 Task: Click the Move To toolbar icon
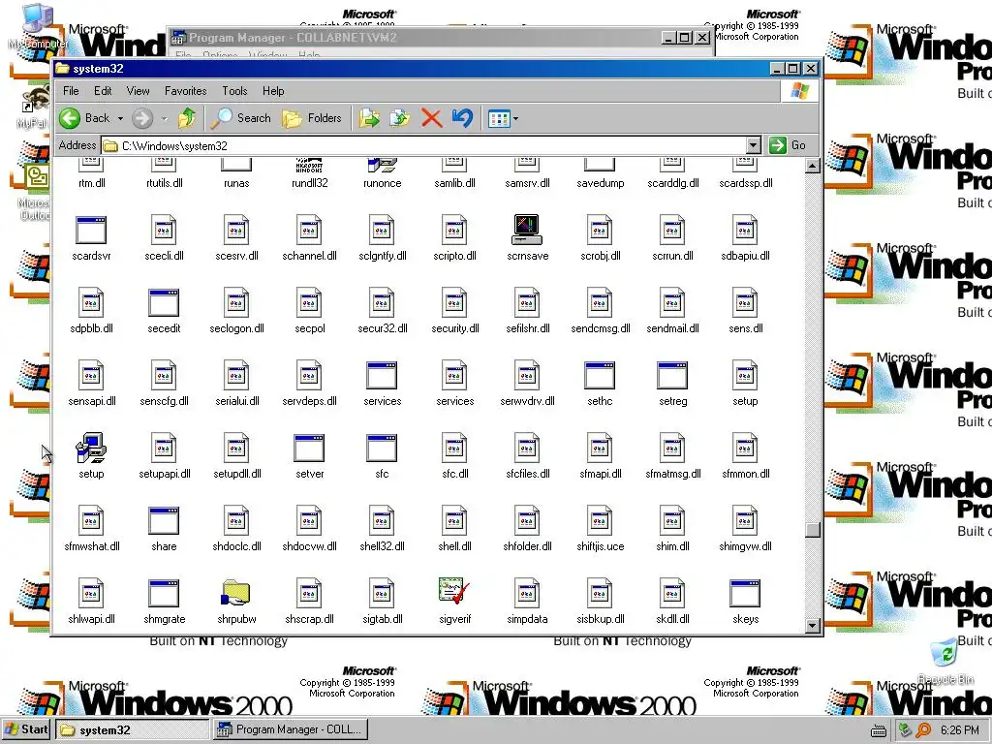[369, 117]
